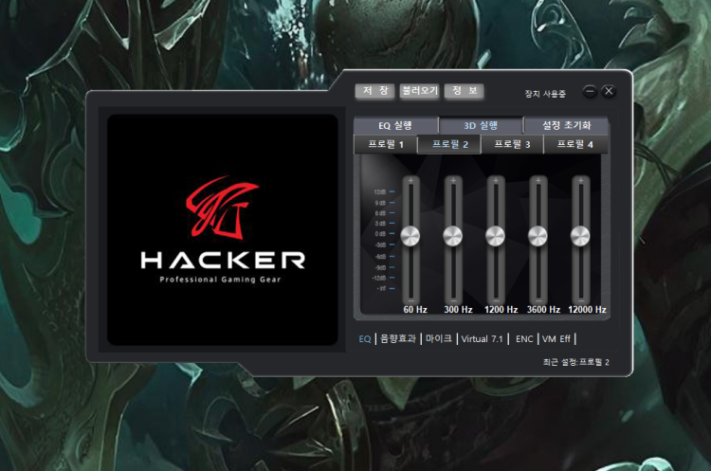Select 프로필 4 tab
Viewport: 711px width, 471px height.
coord(575,145)
